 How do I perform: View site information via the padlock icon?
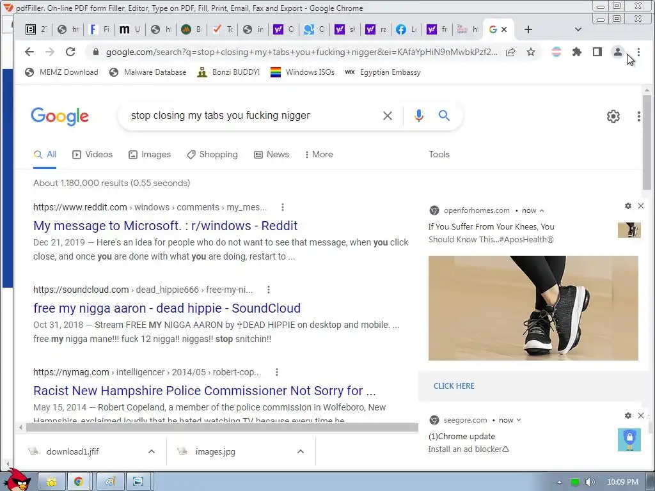(96, 52)
